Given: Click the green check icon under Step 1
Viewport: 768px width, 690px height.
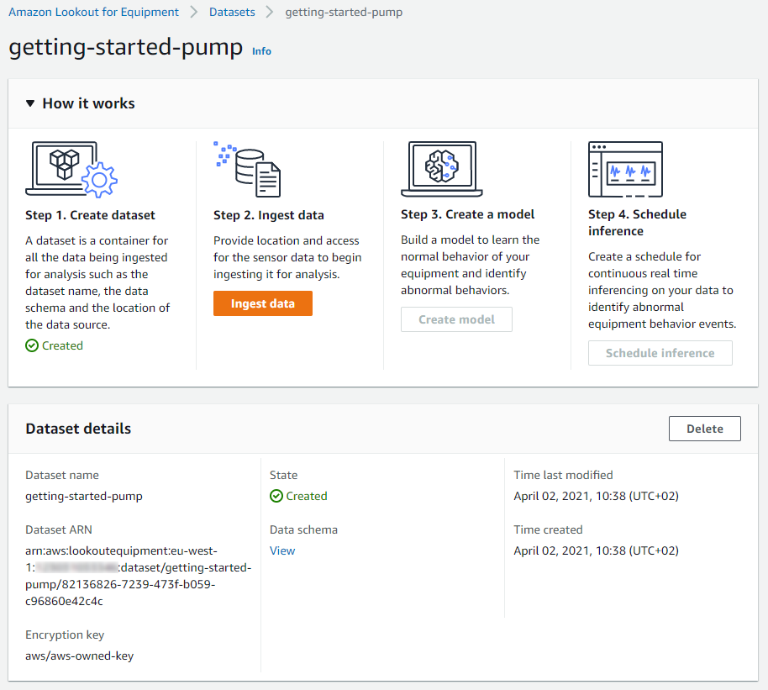Looking at the screenshot, I should [32, 346].
